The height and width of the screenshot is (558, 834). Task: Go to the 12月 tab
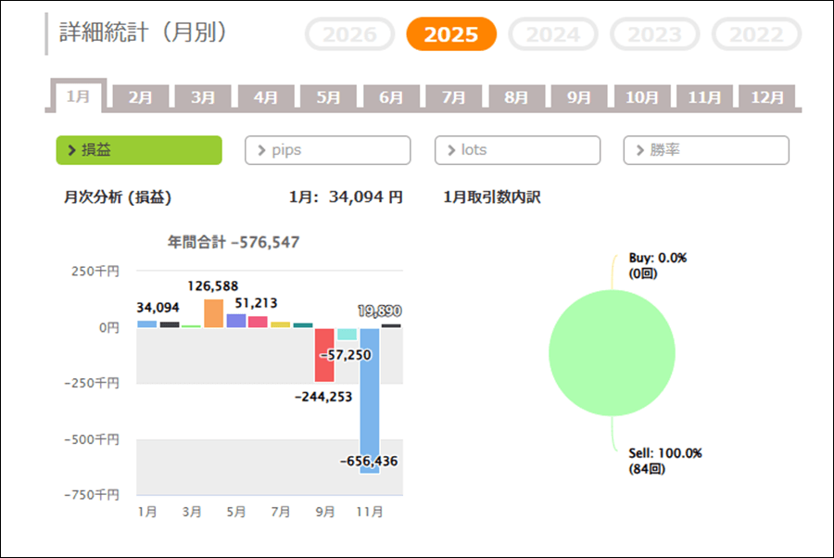[767, 97]
